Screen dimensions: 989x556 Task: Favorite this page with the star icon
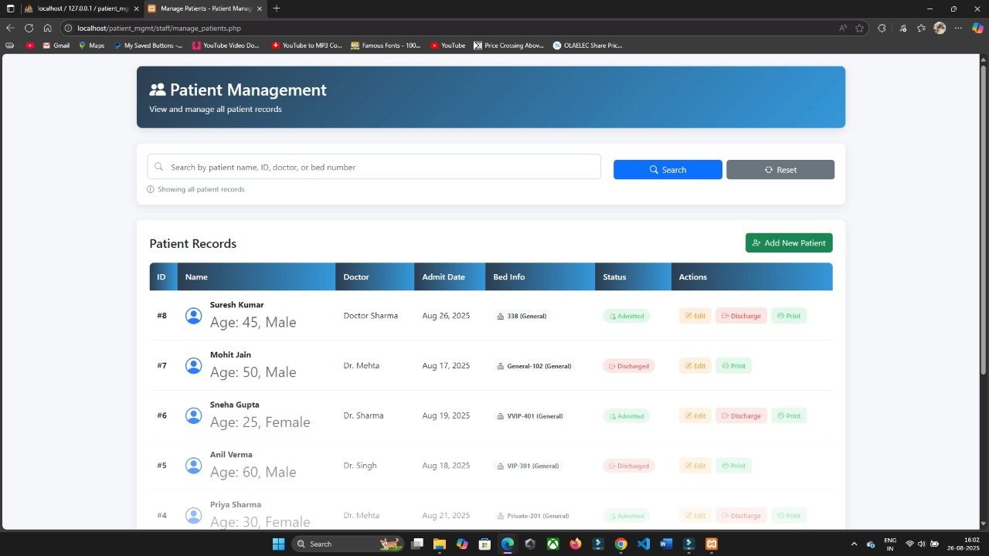pos(859,28)
